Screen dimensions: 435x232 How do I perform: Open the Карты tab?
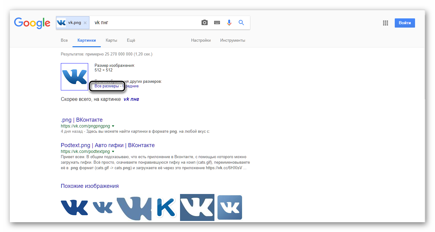coord(111,40)
